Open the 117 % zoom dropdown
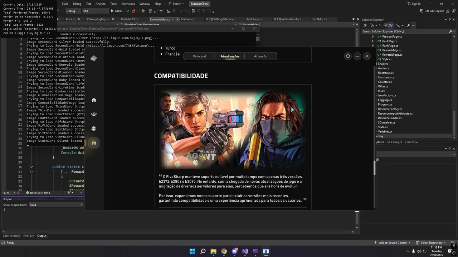The height and width of the screenshot is (257, 458). (x=8, y=193)
